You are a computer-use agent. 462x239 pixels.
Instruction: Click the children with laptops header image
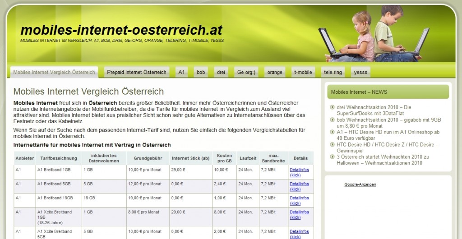pyautogui.click(x=374, y=34)
